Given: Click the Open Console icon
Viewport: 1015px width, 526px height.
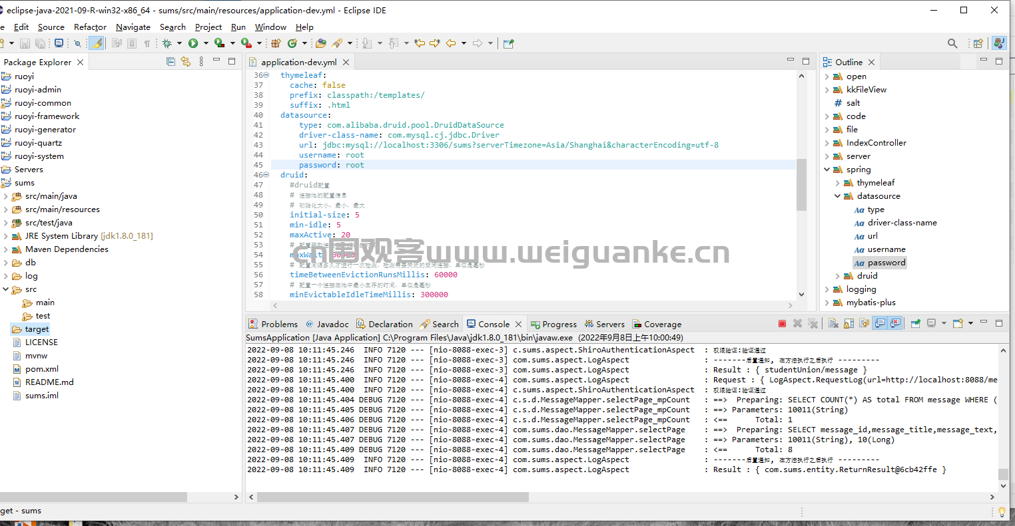Looking at the screenshot, I should tap(958, 323).
